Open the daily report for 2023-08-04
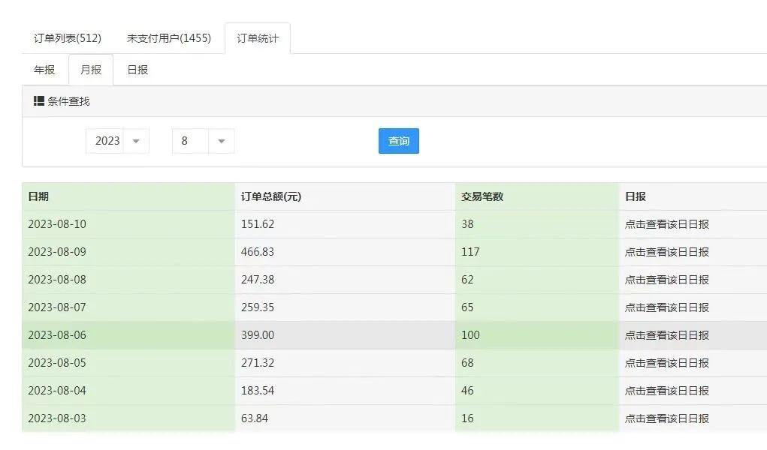This screenshot has width=767, height=450. pos(666,391)
